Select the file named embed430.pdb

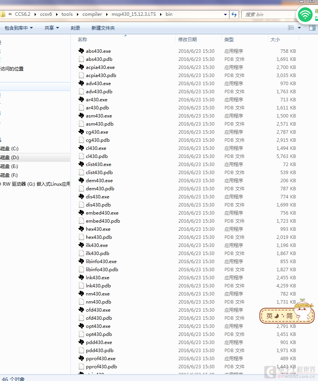click(x=103, y=221)
